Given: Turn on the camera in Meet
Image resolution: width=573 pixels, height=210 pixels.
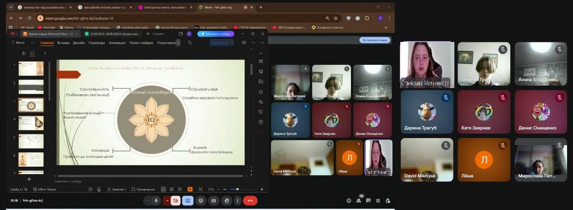Looking at the screenshot, I should 175,201.
